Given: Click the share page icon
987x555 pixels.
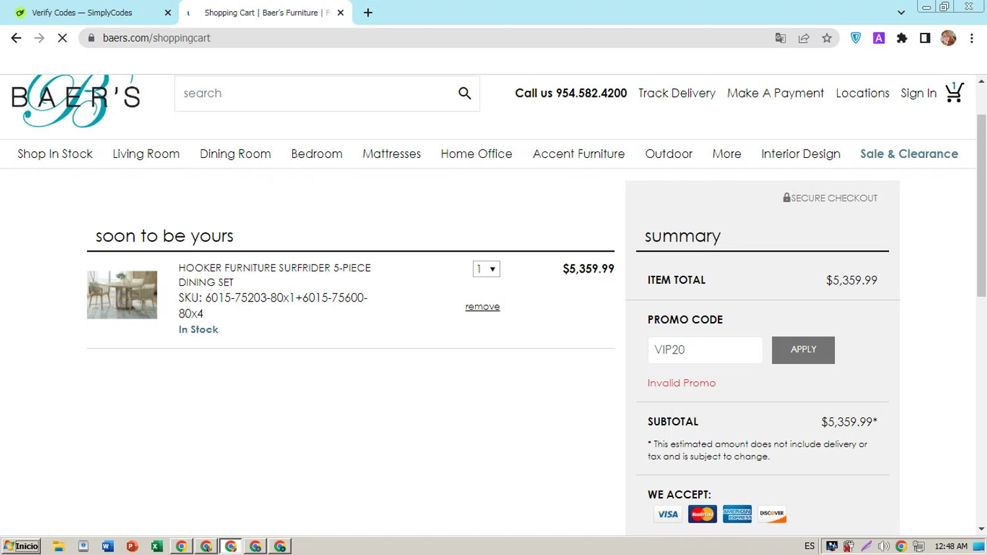Looking at the screenshot, I should coord(803,38).
